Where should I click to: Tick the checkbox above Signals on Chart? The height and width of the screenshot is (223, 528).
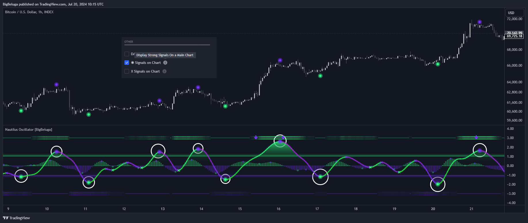[127, 54]
